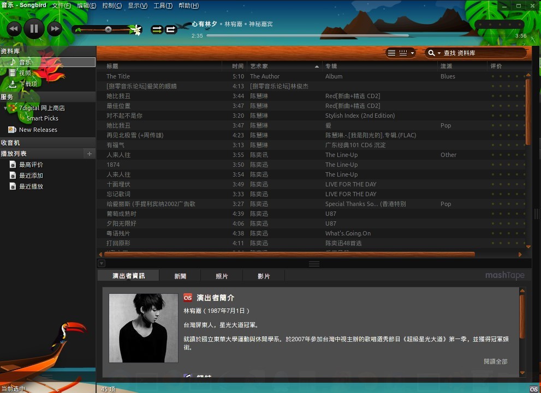Select track 对不起不是你
The width and height of the screenshot is (541, 393).
[124, 116]
